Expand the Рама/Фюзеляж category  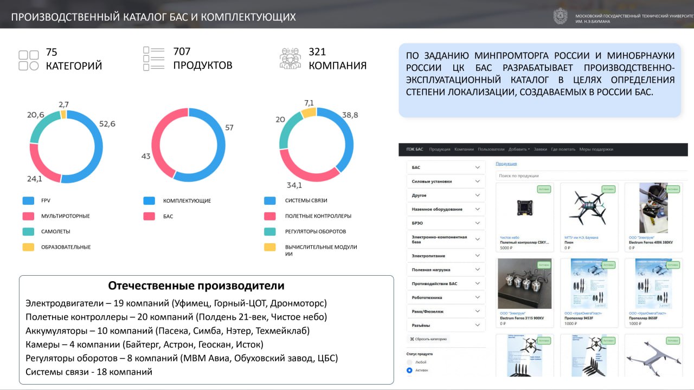pos(446,311)
